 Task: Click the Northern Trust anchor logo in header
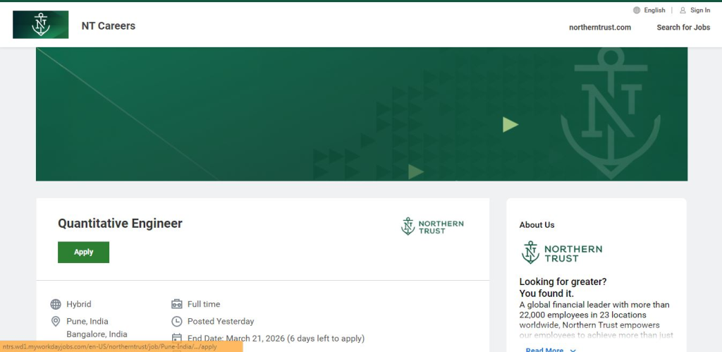40,25
